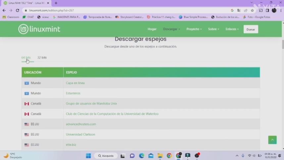Show hidden tray icons chevron
Screen dimensions: 284x160
pos(237,156)
